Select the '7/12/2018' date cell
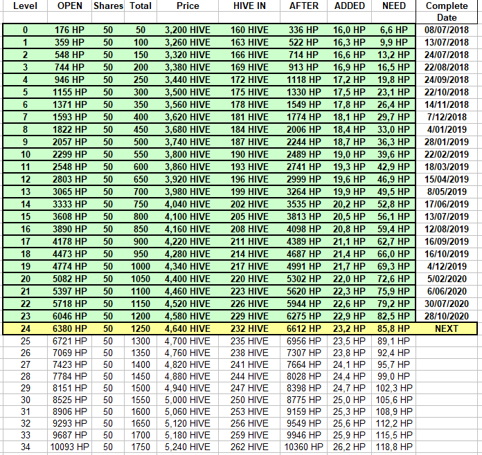Screen dimensions: 482x455 [447, 117]
